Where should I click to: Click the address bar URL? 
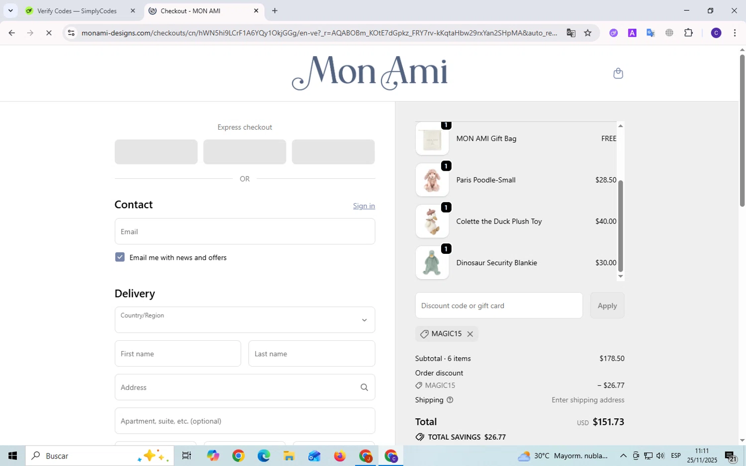click(319, 33)
